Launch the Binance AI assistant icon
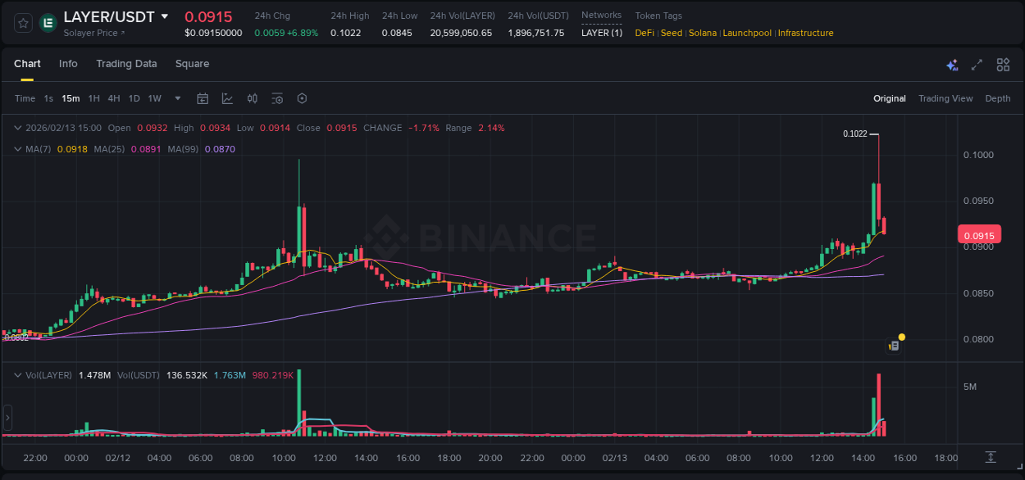The image size is (1025, 480). coord(952,64)
